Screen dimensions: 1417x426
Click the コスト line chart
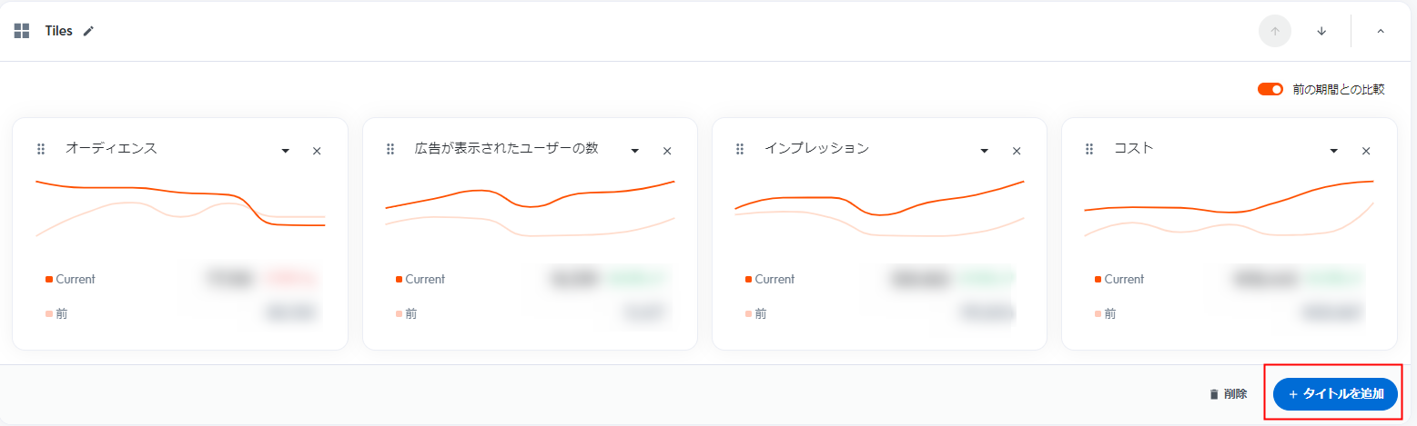point(1229,211)
